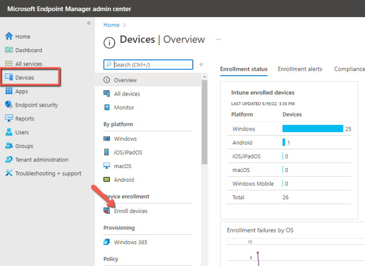
Task: Focus the Search (Ctrl+/) field
Action: (148, 64)
